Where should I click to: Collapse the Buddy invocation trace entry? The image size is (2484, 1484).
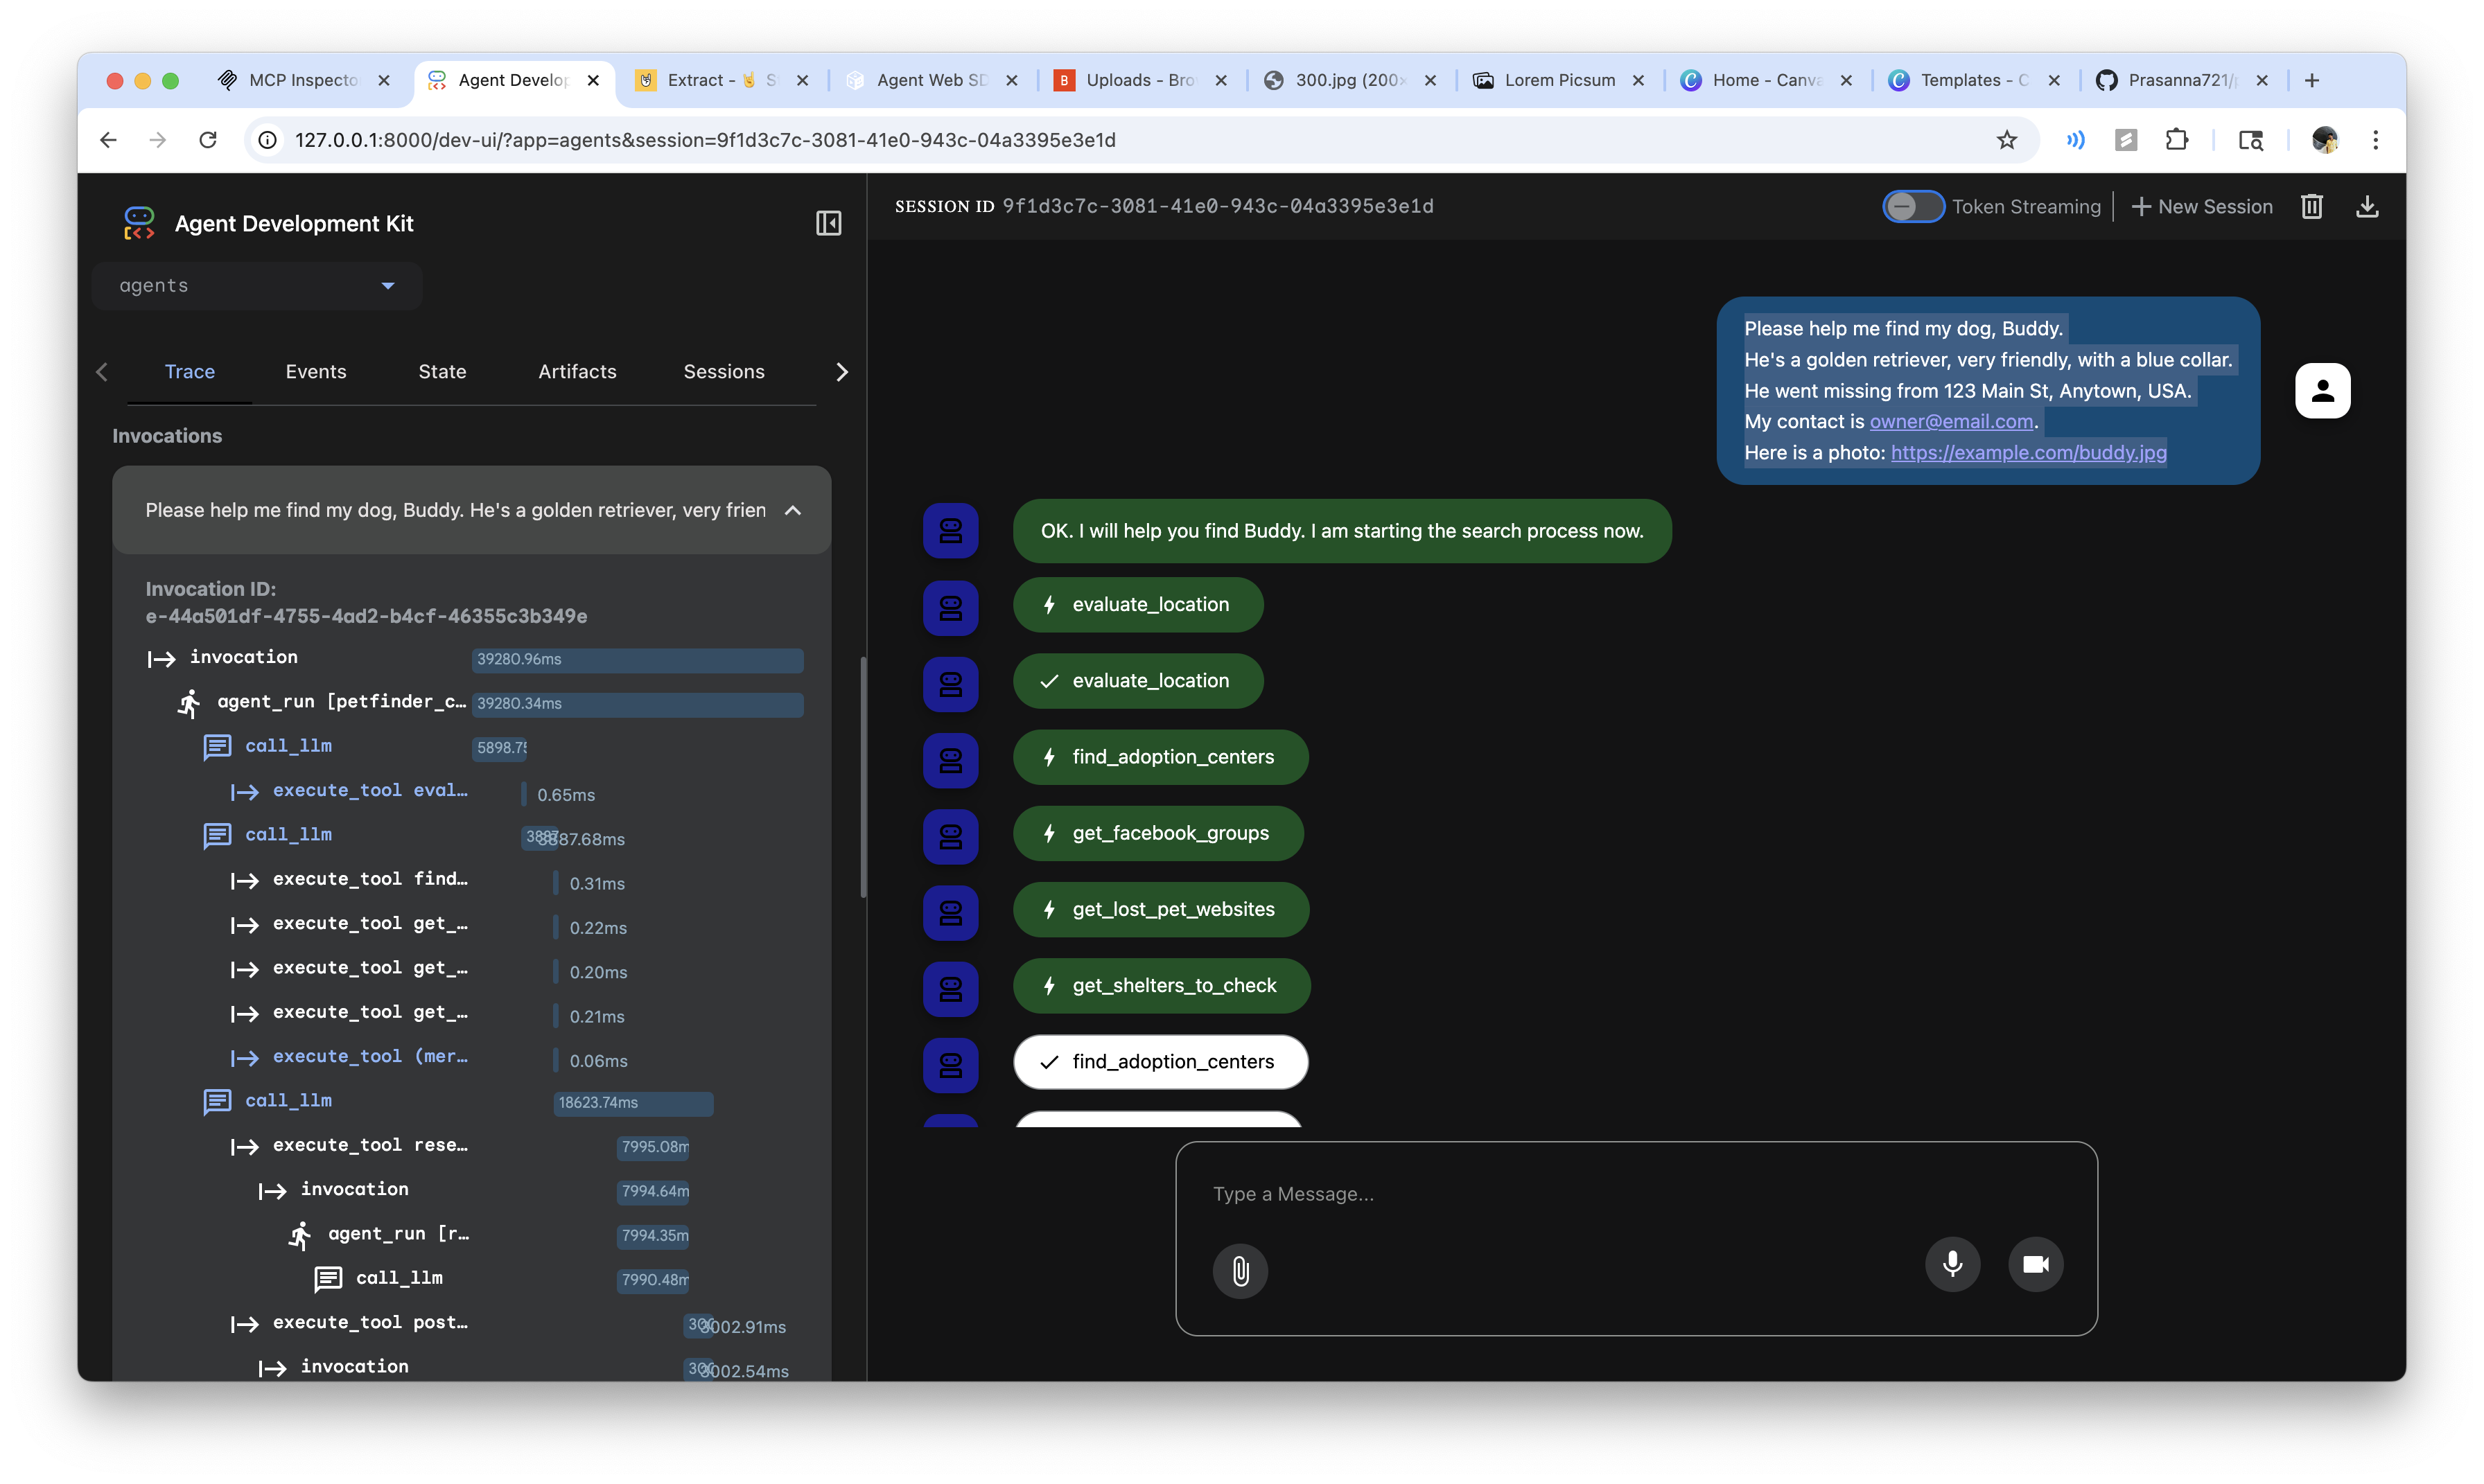792,510
